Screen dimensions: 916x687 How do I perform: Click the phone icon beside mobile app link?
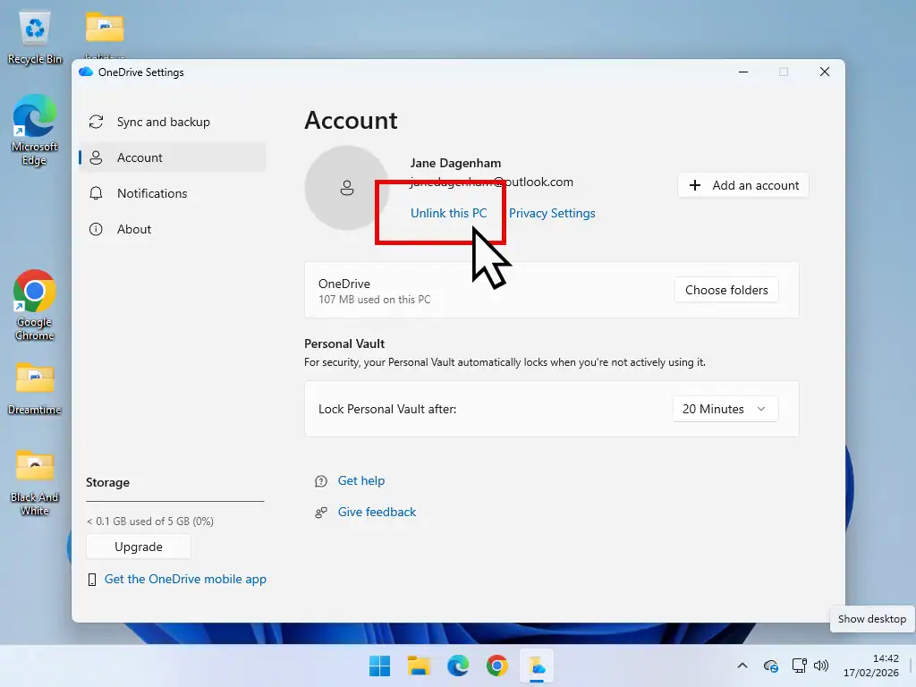[x=92, y=579]
